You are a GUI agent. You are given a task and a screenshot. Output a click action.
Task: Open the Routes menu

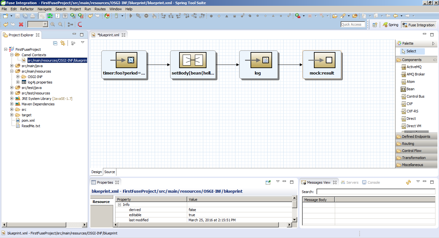[x=100, y=9]
